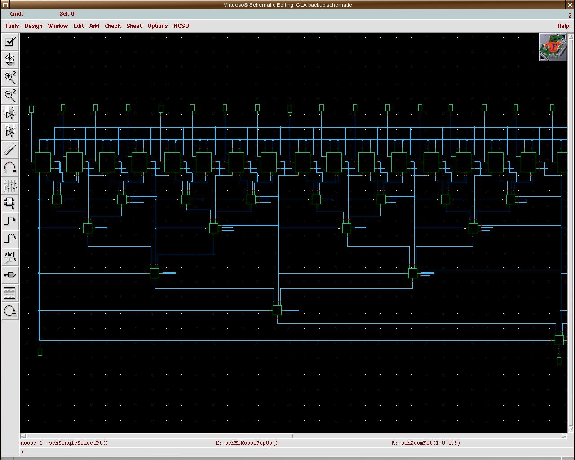Click the schHiMousePopUp mouse M hint
575x460 pixels.
pos(247,443)
